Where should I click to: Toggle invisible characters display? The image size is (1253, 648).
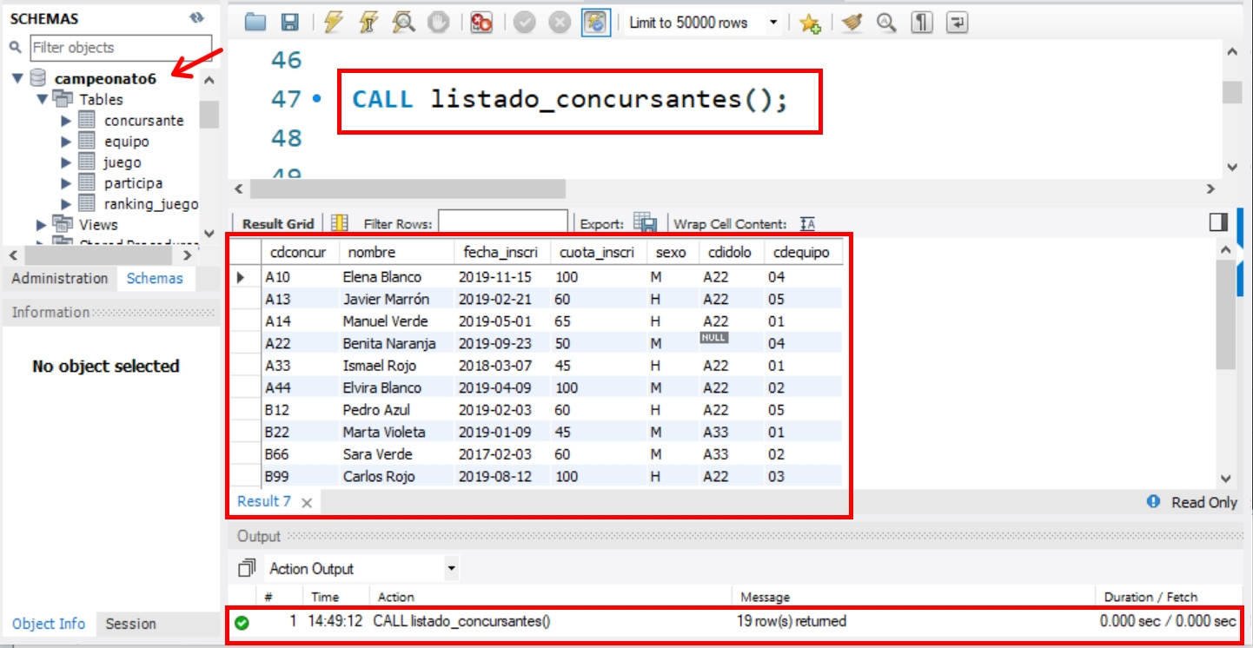click(x=921, y=23)
